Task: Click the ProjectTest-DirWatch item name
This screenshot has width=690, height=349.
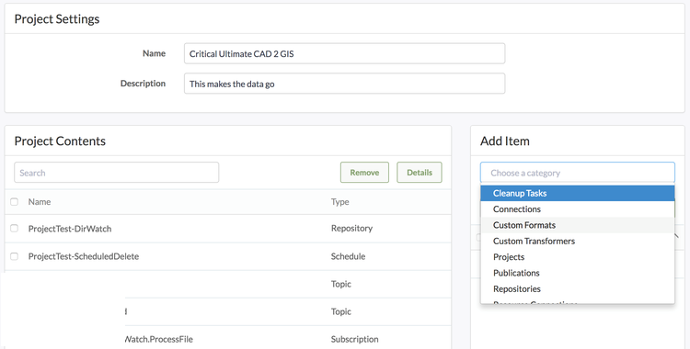Action: [x=70, y=229]
